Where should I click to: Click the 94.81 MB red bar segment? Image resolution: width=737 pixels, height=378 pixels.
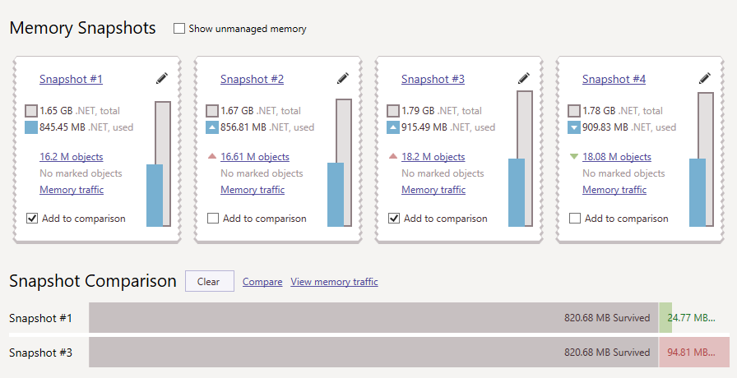[693, 353]
